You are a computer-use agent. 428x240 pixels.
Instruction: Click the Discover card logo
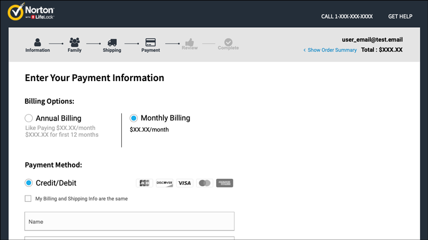165,183
